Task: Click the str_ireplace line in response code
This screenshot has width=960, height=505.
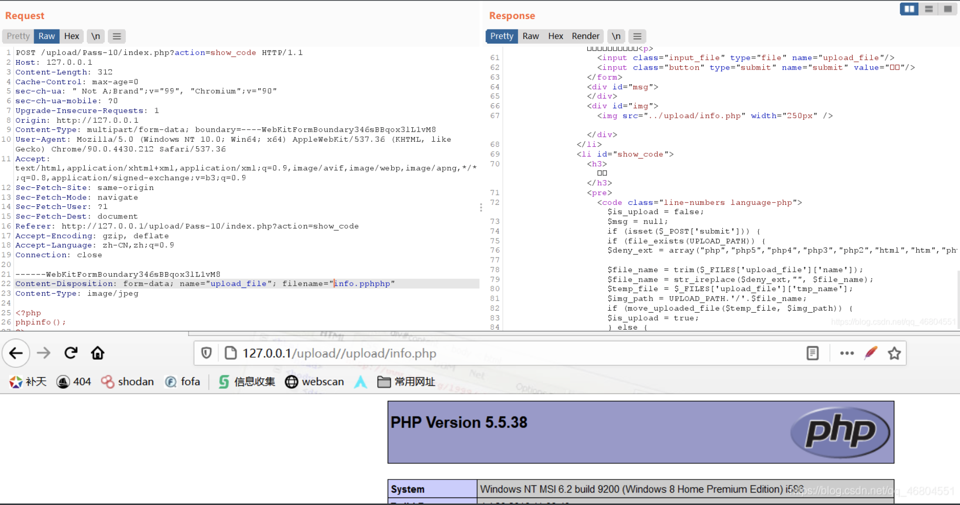Action: click(740, 280)
